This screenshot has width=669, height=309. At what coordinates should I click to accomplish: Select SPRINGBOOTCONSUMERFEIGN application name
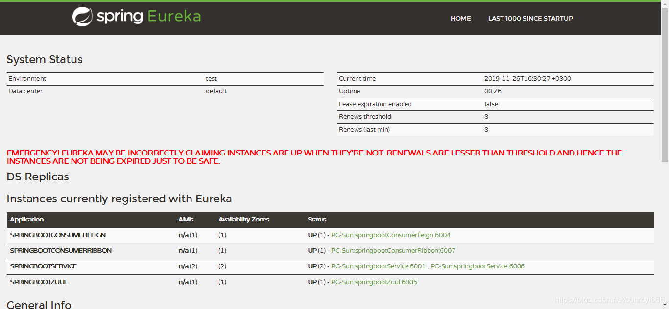coord(58,235)
